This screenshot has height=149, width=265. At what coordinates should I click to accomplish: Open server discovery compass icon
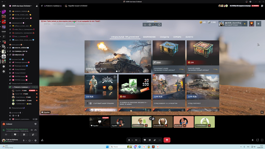coord(4,71)
